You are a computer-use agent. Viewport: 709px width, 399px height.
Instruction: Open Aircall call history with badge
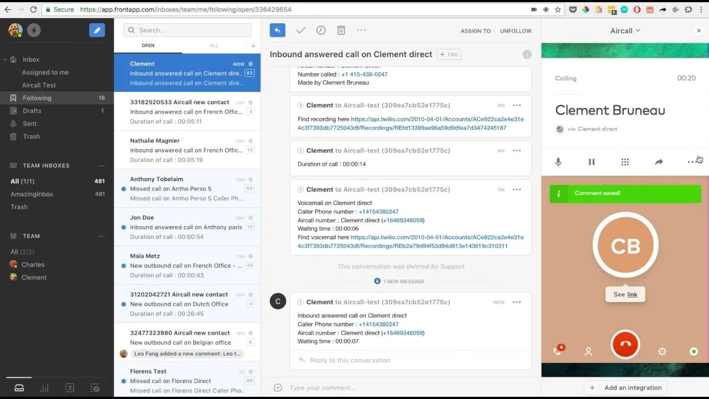click(559, 350)
